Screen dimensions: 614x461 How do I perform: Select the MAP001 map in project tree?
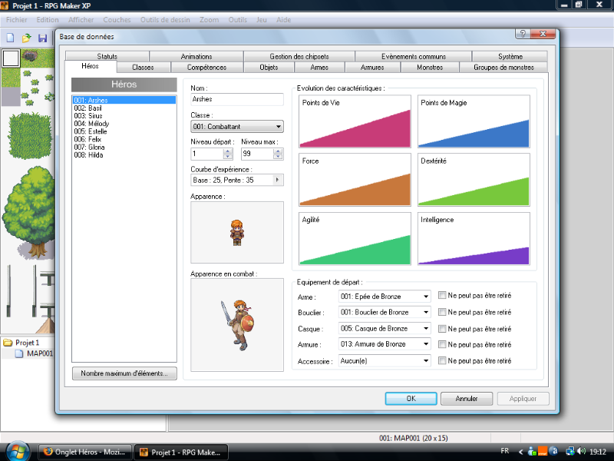click(38, 353)
